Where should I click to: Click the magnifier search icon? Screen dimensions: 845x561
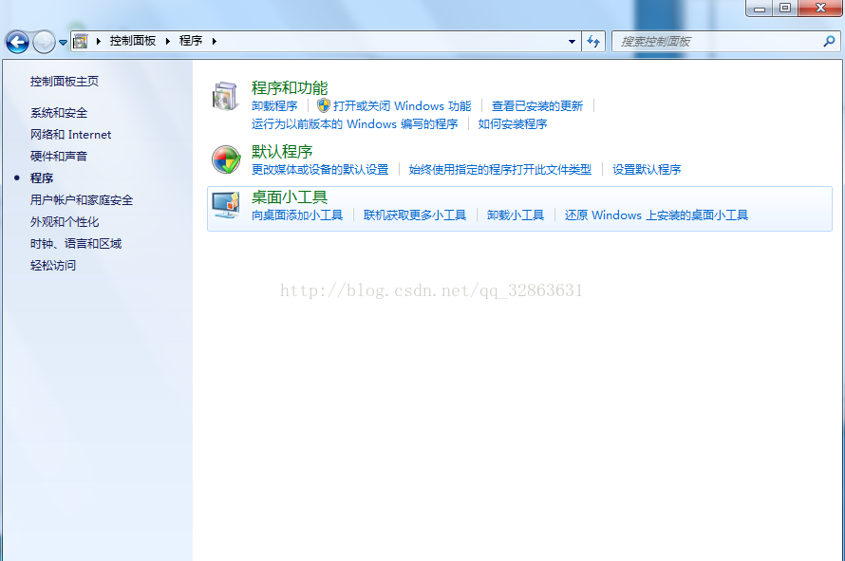coord(830,41)
